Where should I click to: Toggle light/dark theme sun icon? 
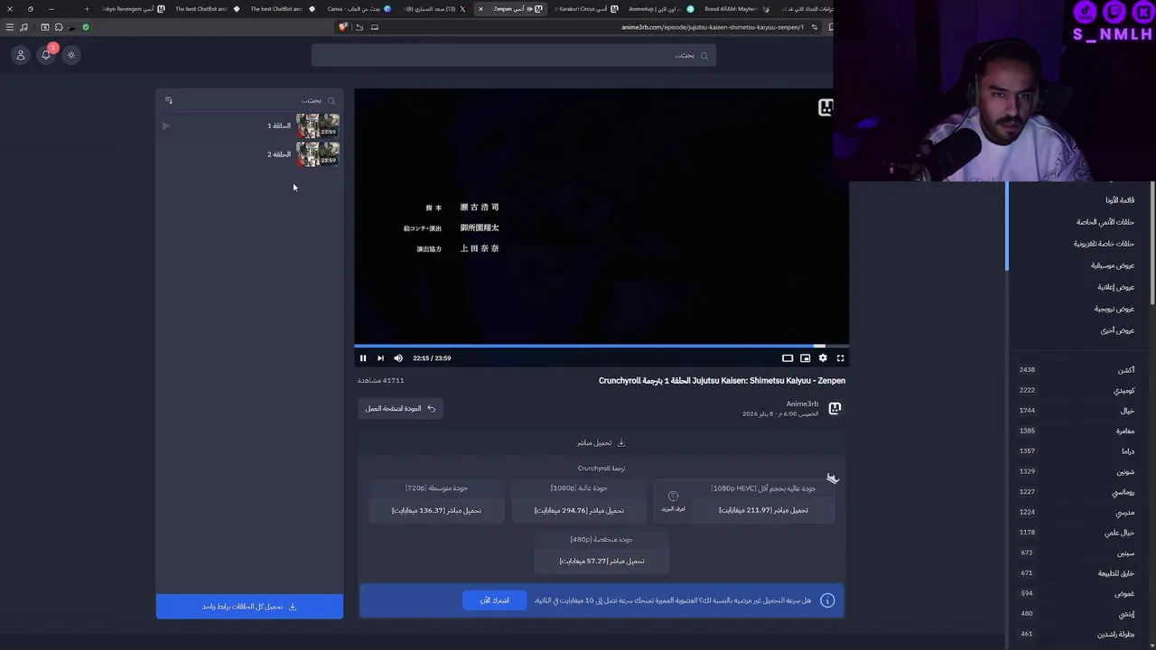[x=71, y=55]
